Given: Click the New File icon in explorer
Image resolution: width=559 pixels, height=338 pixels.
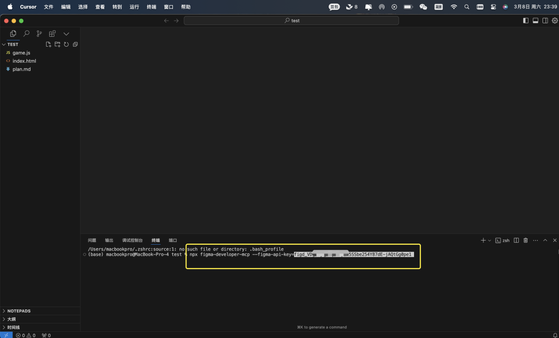Looking at the screenshot, I should coord(48,45).
